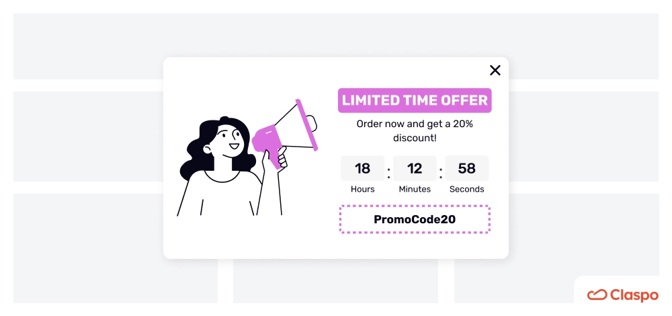Click the Claspo cloud logo icon
The height and width of the screenshot is (316, 672).
[597, 295]
